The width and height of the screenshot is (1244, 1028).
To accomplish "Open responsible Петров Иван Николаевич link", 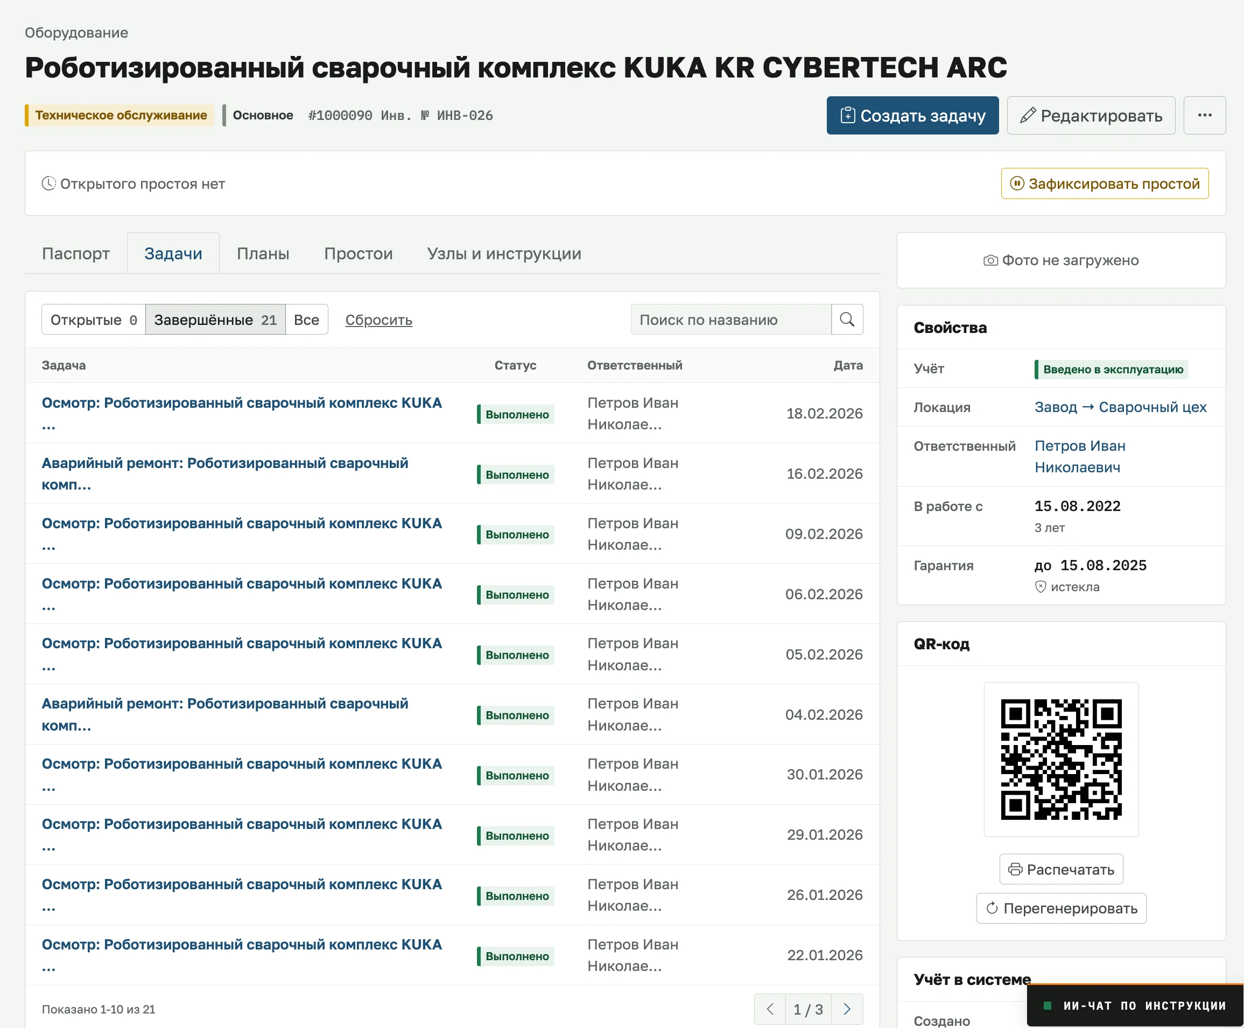I will click(1080, 456).
